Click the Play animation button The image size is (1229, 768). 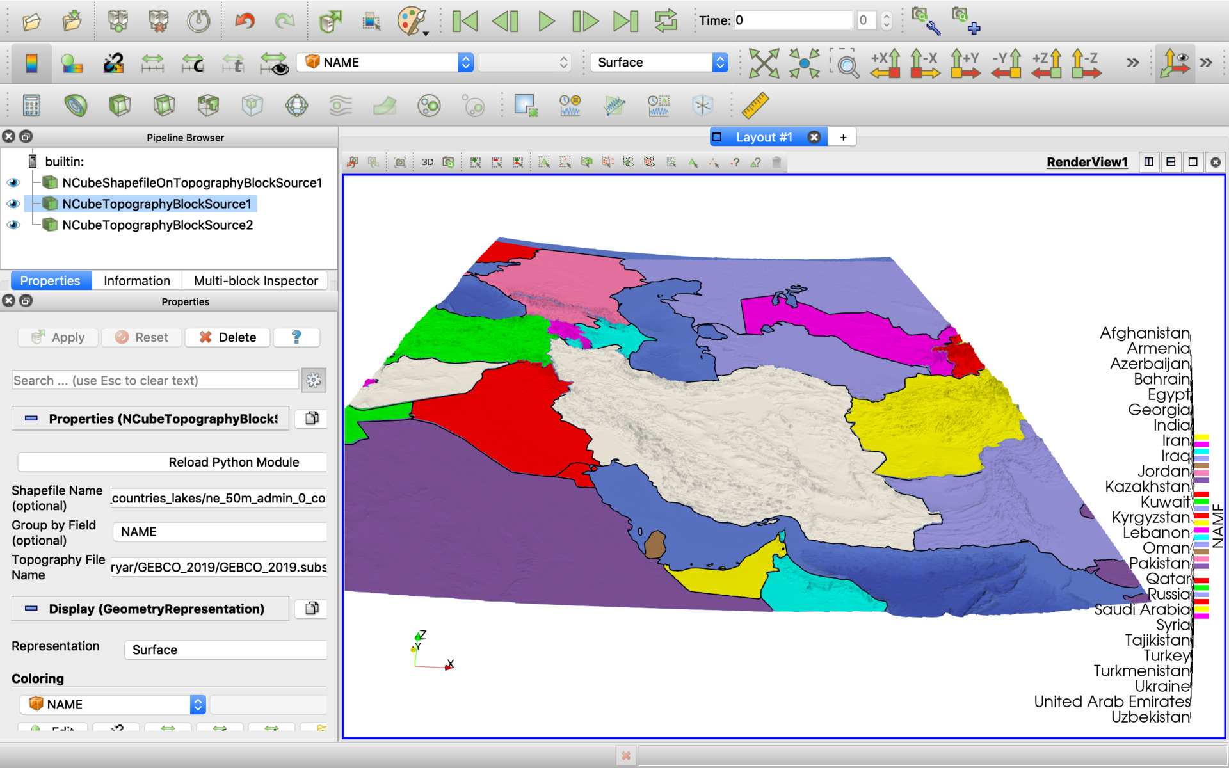pos(546,20)
